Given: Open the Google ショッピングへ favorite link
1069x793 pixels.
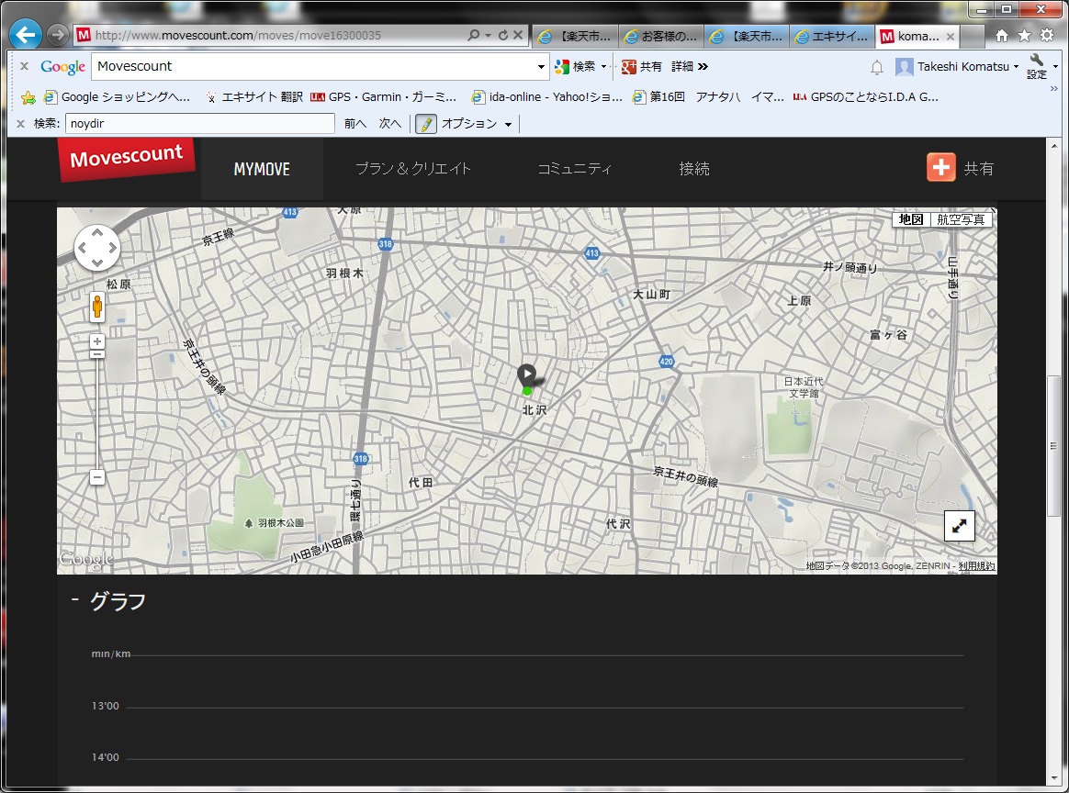Looking at the screenshot, I should pos(117,97).
